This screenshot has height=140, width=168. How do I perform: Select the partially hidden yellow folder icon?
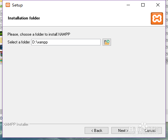tap(1, 40)
